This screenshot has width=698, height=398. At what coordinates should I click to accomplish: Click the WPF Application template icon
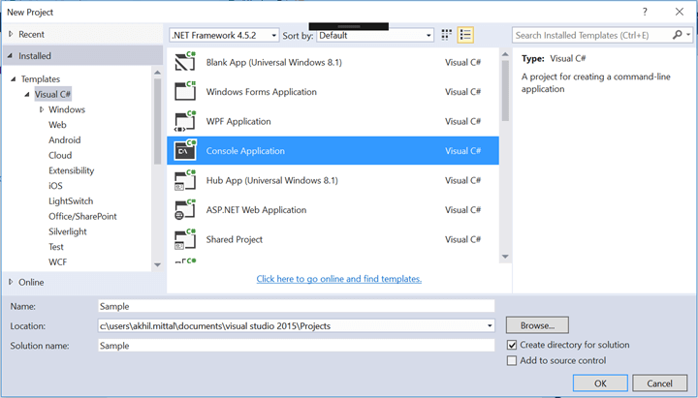pyautogui.click(x=185, y=121)
